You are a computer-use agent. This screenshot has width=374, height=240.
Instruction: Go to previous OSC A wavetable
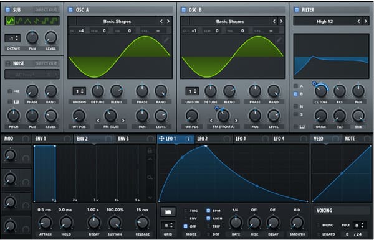tap(161, 21)
